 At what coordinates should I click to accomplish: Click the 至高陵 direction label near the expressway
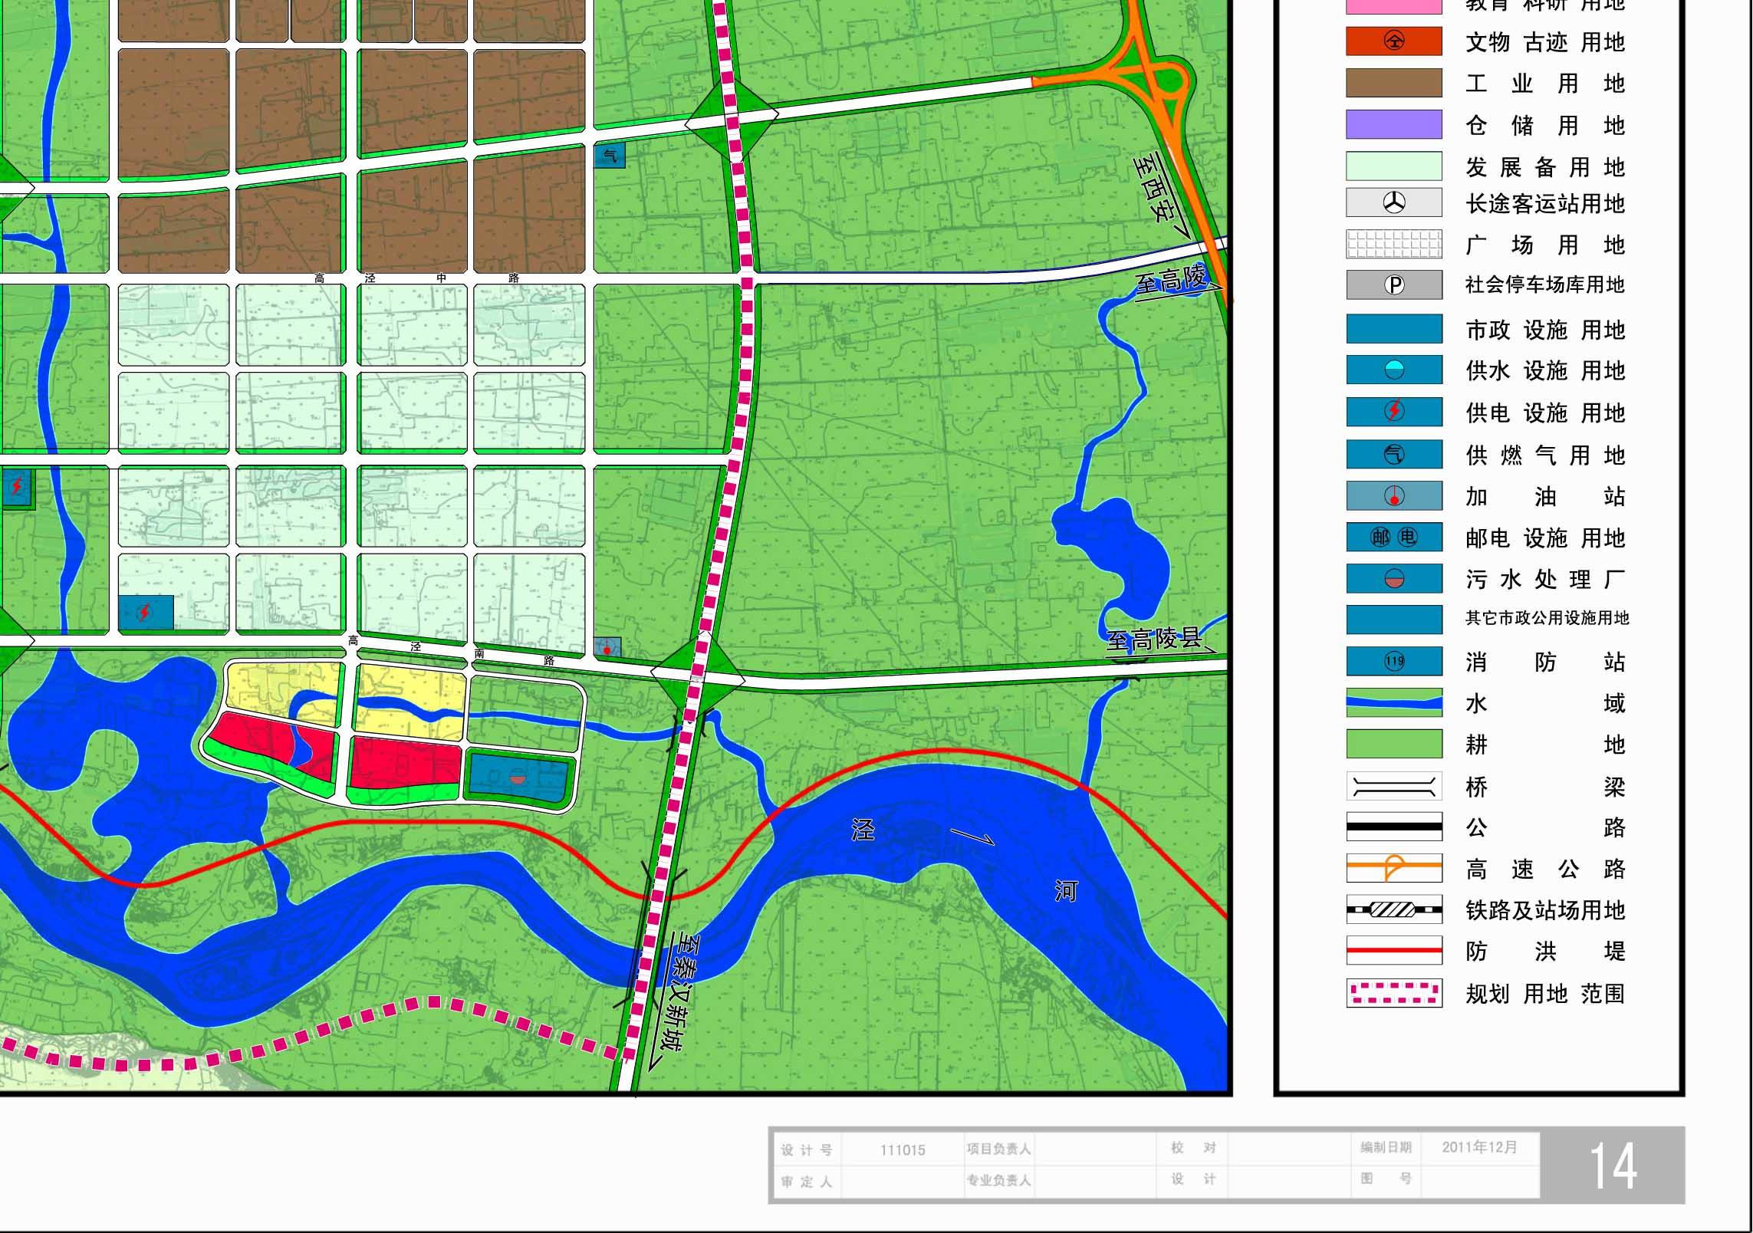(x=1171, y=280)
